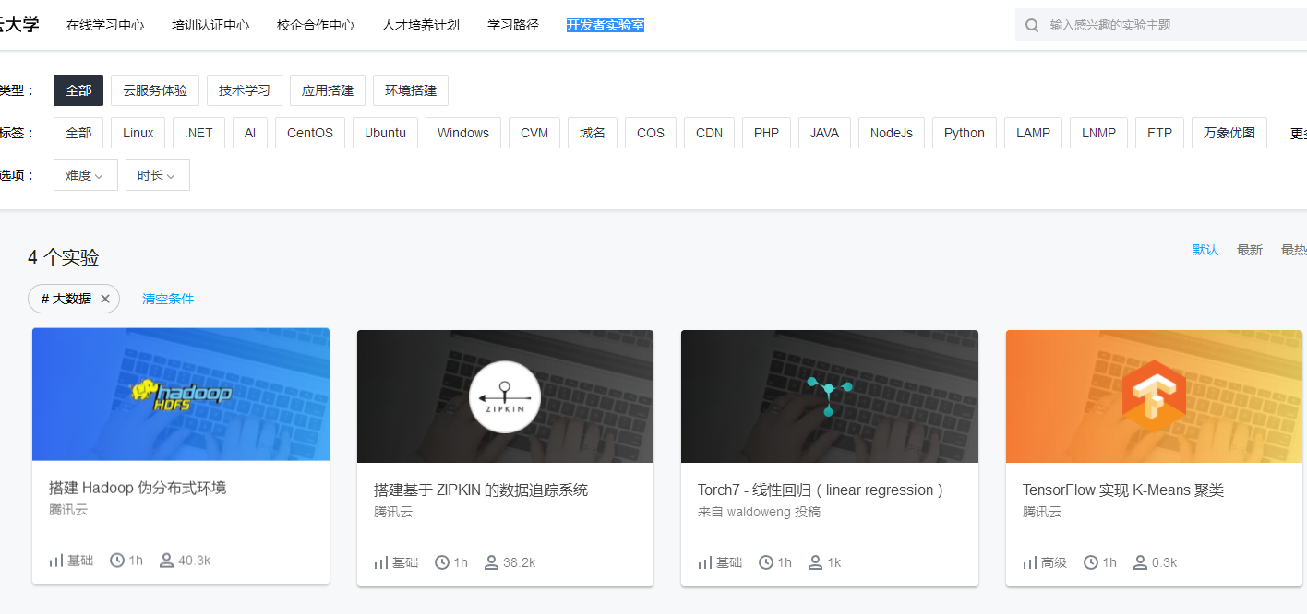Click user count icon on Hadoop card
1307x614 pixels.
166,560
